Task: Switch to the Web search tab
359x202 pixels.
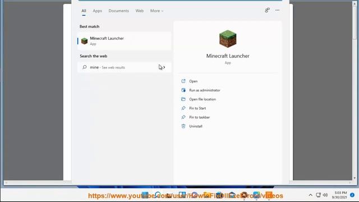Action: pyautogui.click(x=140, y=11)
